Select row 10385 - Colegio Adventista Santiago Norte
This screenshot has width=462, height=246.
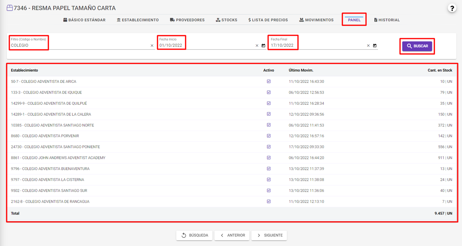click(x=232, y=125)
